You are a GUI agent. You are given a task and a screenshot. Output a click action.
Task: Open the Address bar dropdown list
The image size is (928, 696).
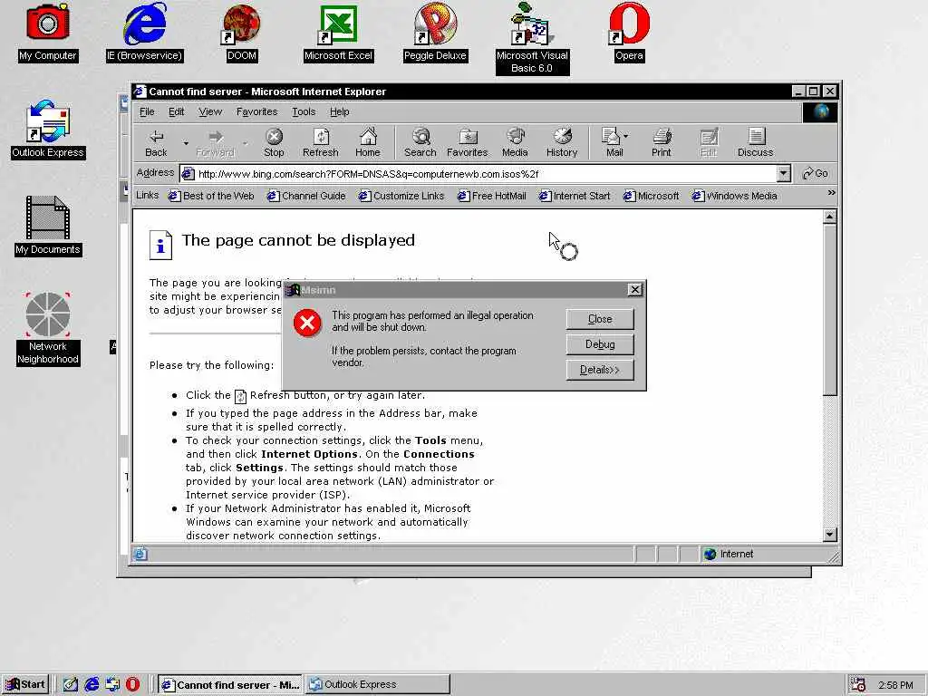(783, 173)
